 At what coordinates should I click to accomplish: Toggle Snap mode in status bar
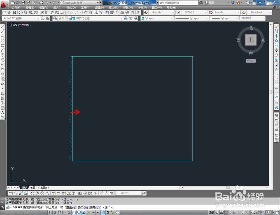tap(55, 212)
